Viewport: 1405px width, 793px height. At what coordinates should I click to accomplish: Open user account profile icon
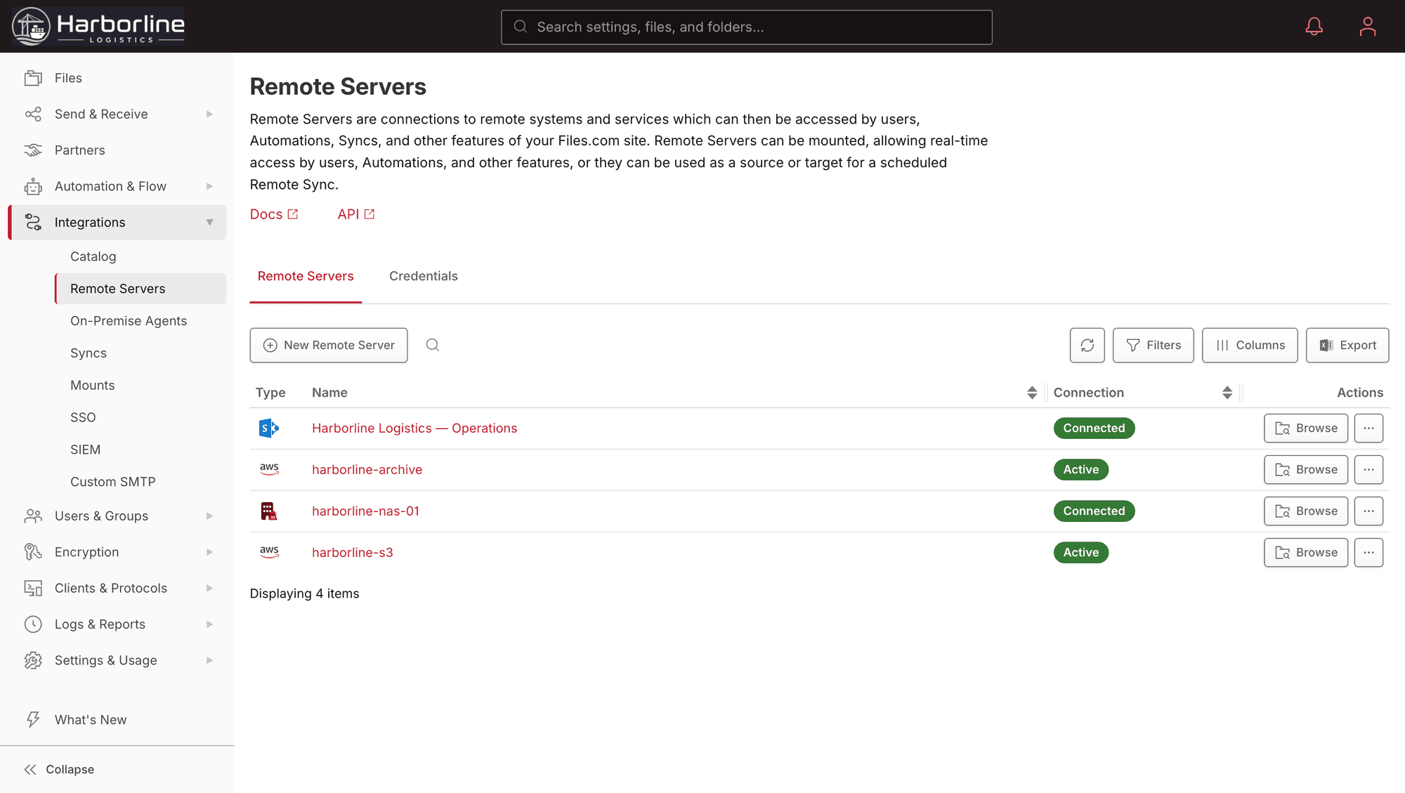(x=1367, y=27)
